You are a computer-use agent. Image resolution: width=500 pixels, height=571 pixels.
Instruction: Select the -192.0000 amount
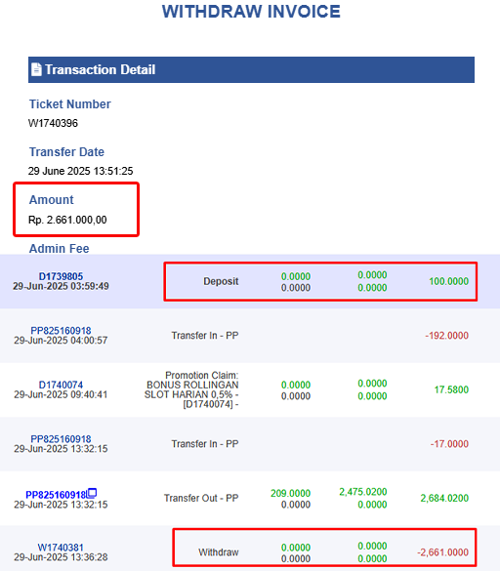(447, 336)
